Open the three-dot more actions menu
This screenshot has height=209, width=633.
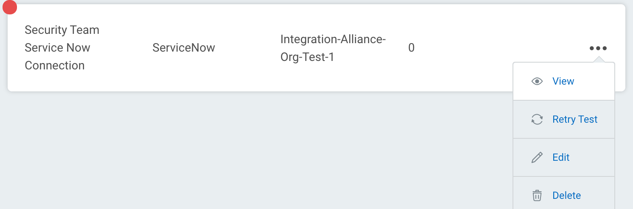(x=598, y=48)
